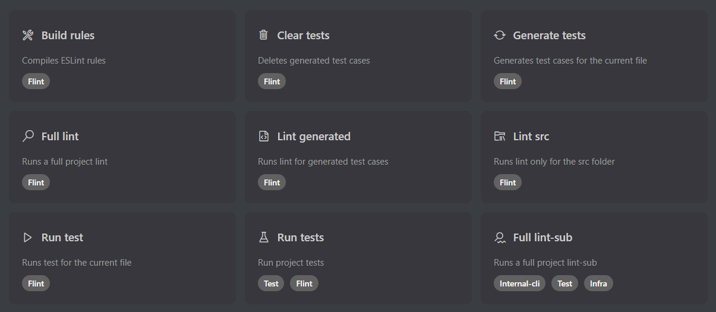Click the person icon on Full lint-sub
Screen dimensions: 716x312
[x=500, y=237]
